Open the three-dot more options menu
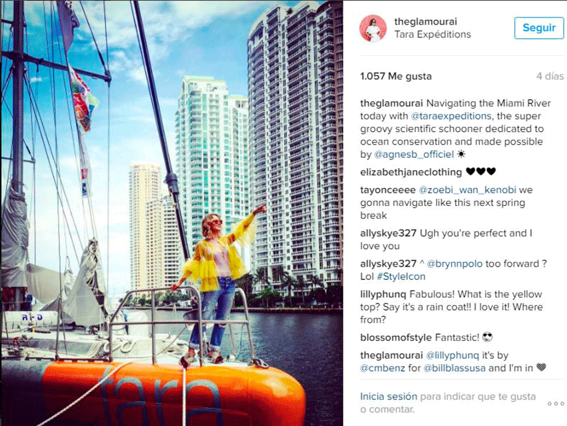 coord(556,403)
